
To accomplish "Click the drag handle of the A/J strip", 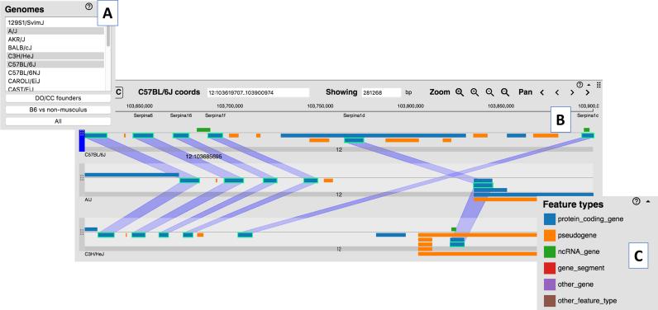I will (82, 178).
